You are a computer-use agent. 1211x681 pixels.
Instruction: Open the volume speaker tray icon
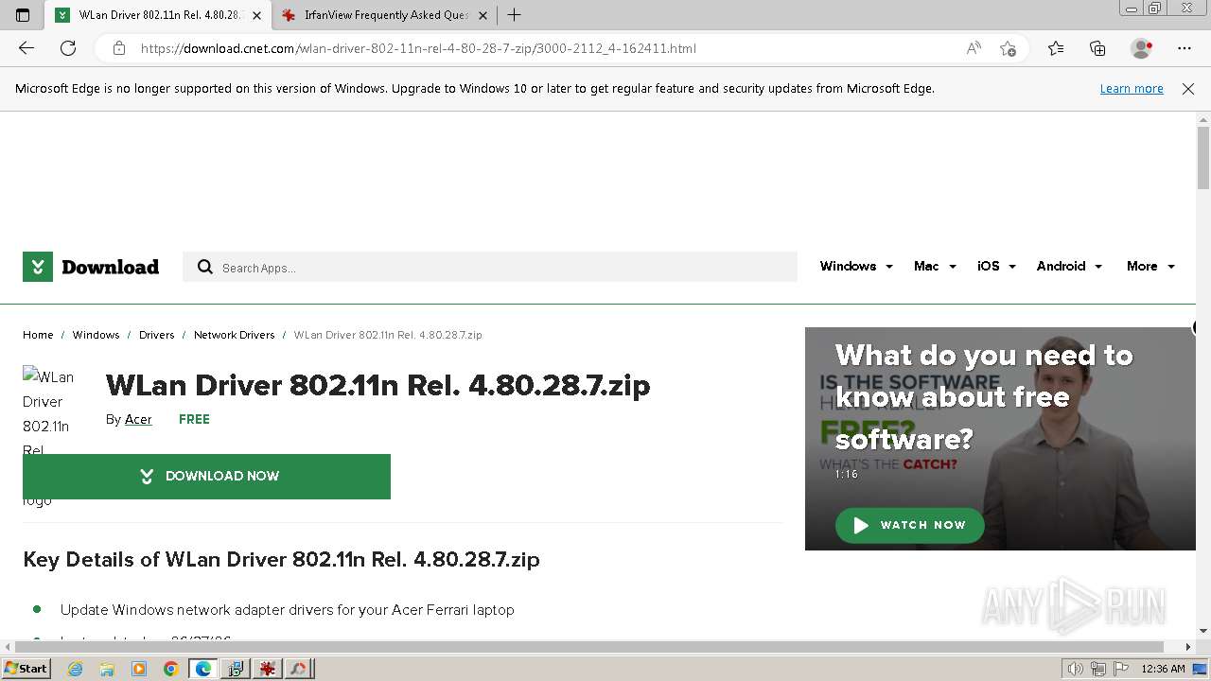1076,669
